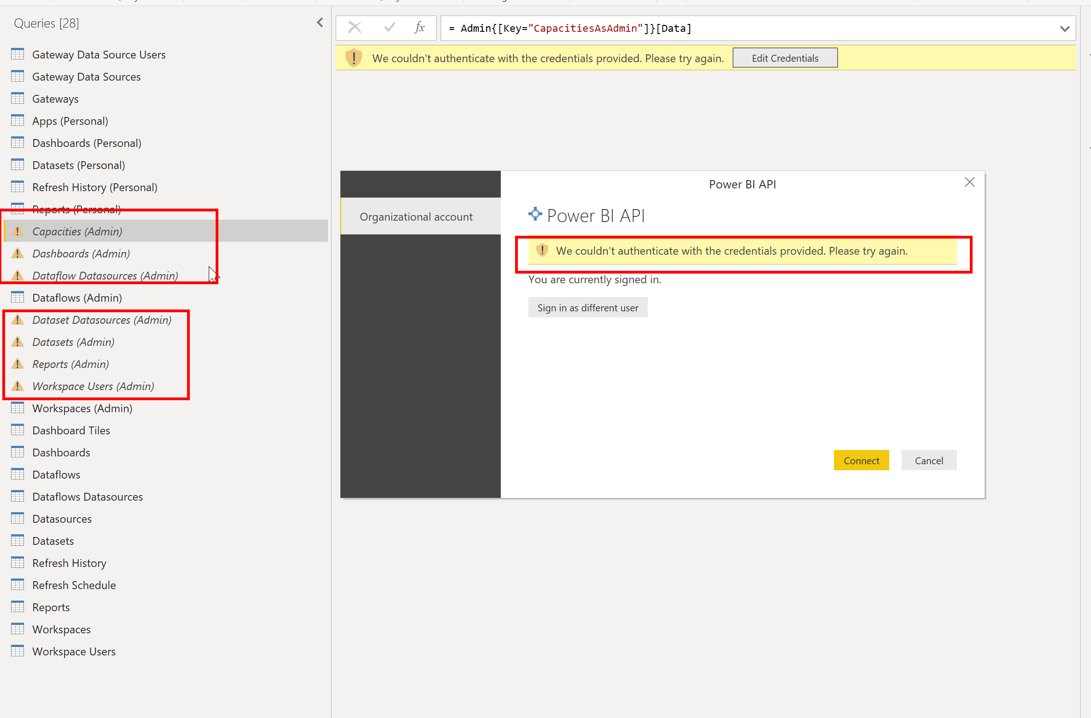Screen dimensions: 1091x718
Task: Select the Organizational account tab
Action: 416,216
